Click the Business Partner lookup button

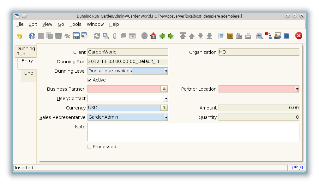(x=164, y=89)
